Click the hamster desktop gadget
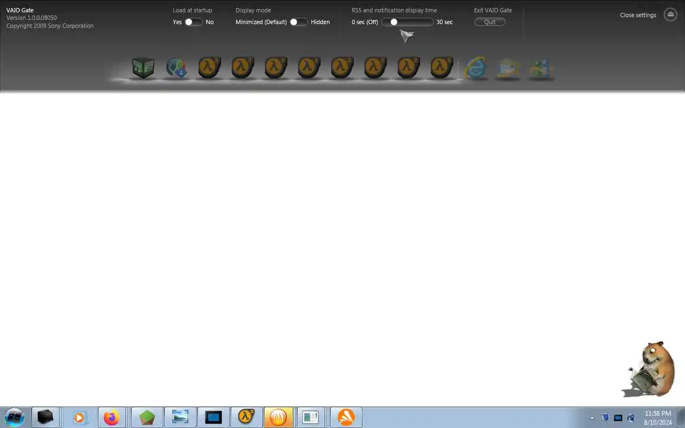This screenshot has height=428, width=685. [650, 369]
